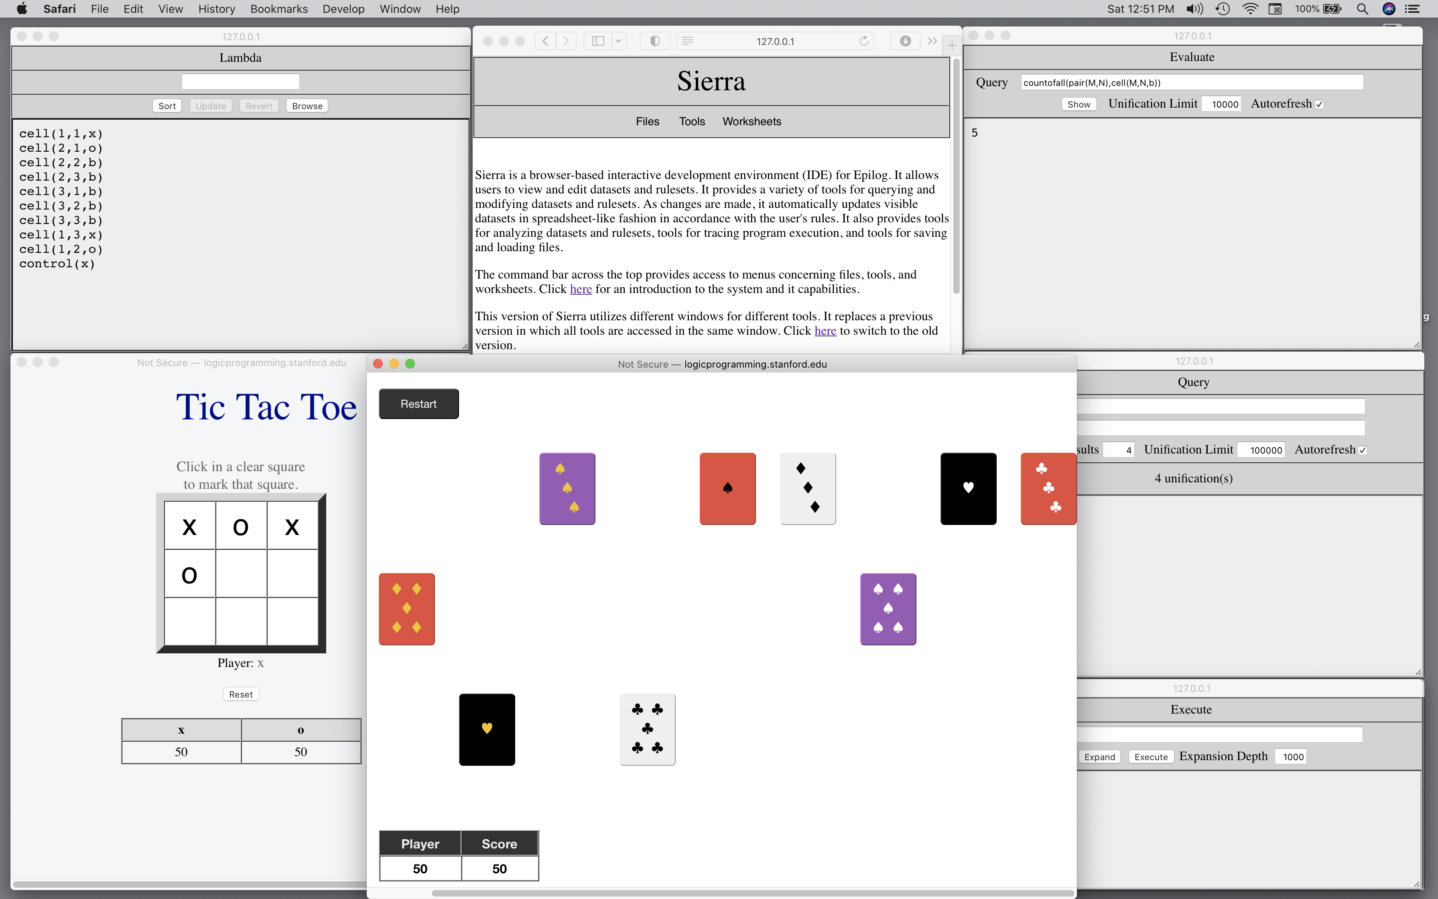Click Safari back navigation arrow
This screenshot has height=899, width=1438.
pos(545,41)
